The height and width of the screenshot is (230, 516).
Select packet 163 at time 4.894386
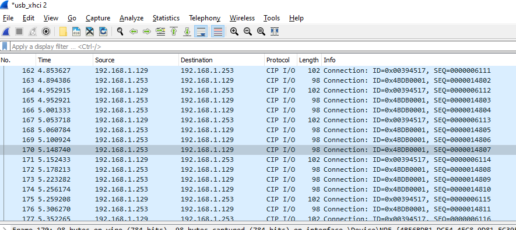[258, 80]
